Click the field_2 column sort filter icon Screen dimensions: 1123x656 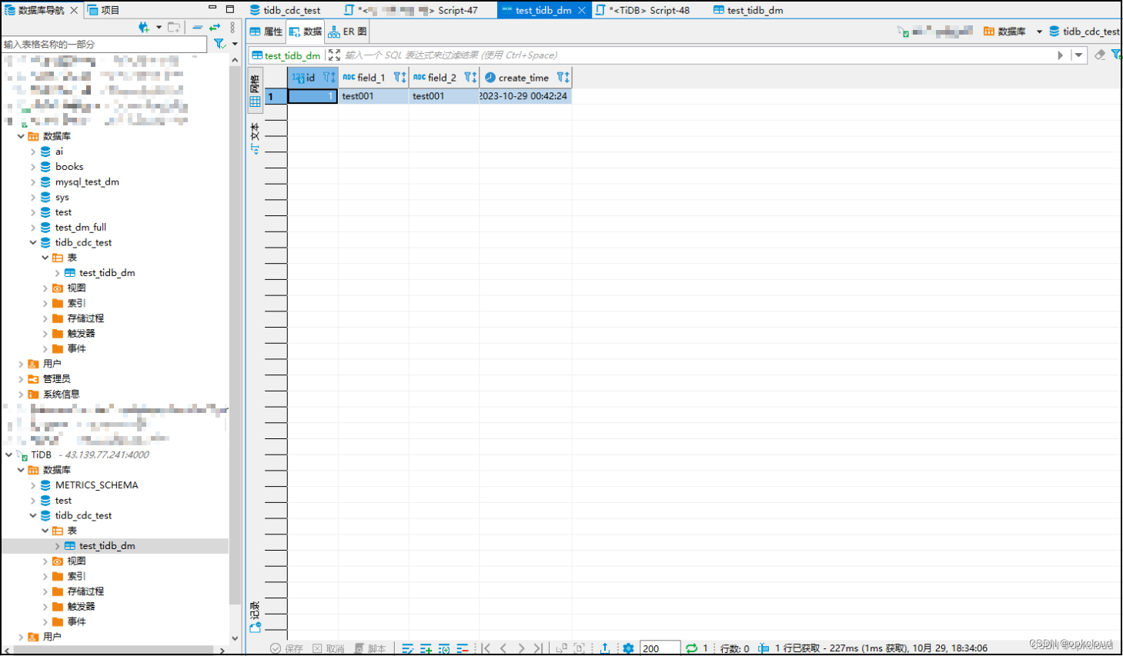click(470, 77)
